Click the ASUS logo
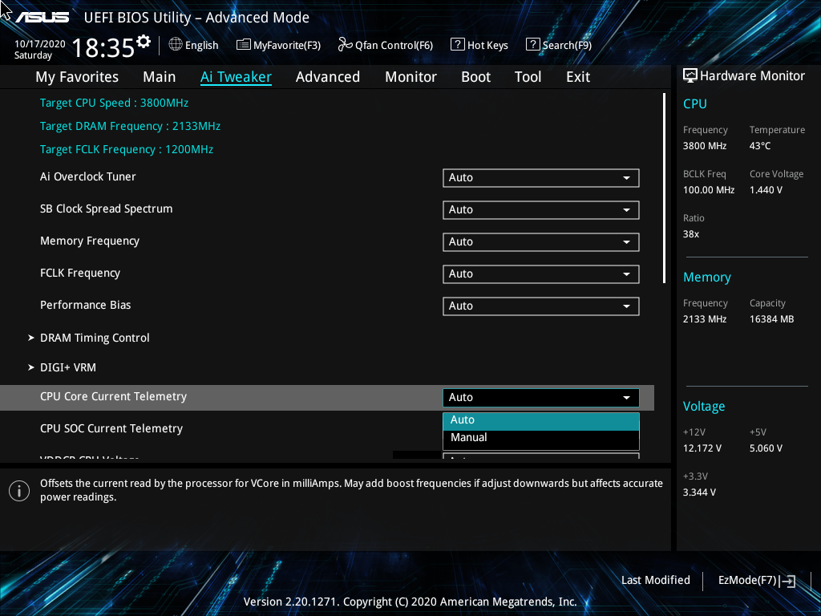This screenshot has height=616, width=821. 42,18
